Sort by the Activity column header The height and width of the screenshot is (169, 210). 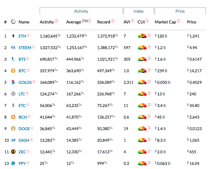click(47, 22)
